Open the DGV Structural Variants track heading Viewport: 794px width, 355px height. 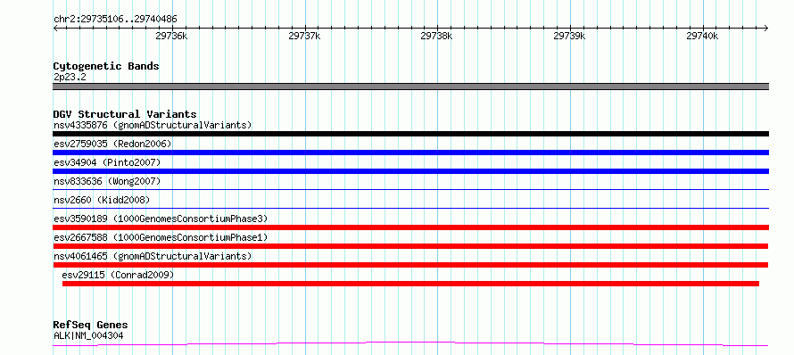[x=125, y=114]
